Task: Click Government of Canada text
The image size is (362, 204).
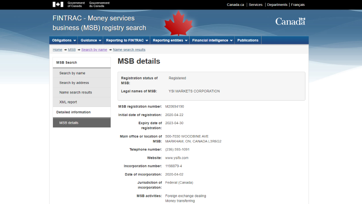Action: click(x=76, y=5)
